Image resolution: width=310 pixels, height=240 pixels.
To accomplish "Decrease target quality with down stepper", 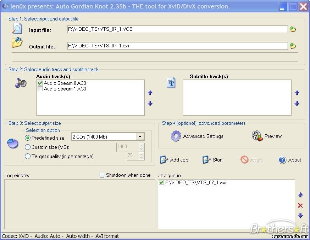I will (141, 158).
